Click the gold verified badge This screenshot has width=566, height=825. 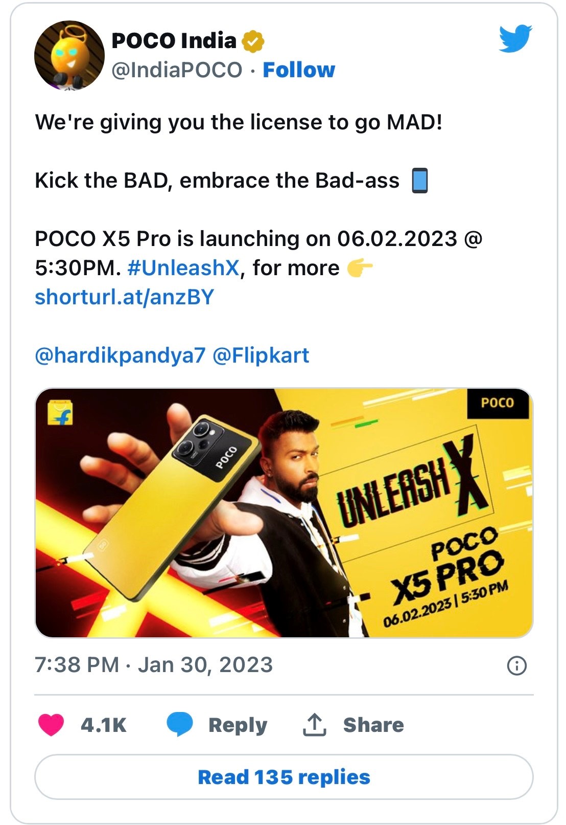point(253,41)
